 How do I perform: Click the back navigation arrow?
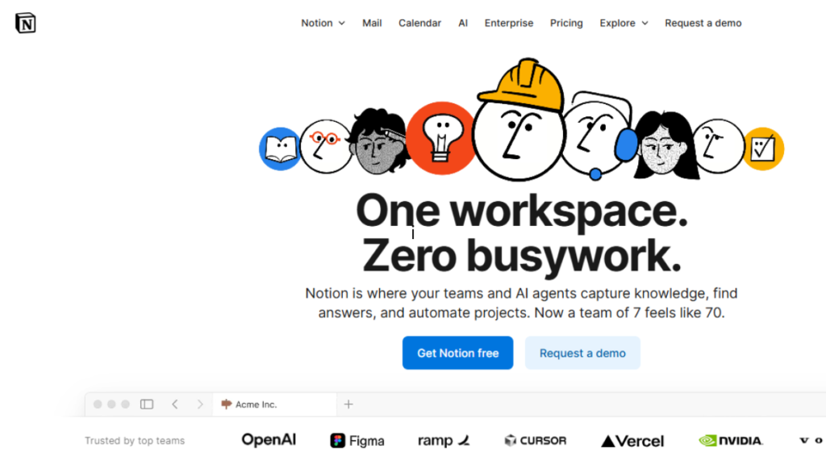(x=175, y=404)
